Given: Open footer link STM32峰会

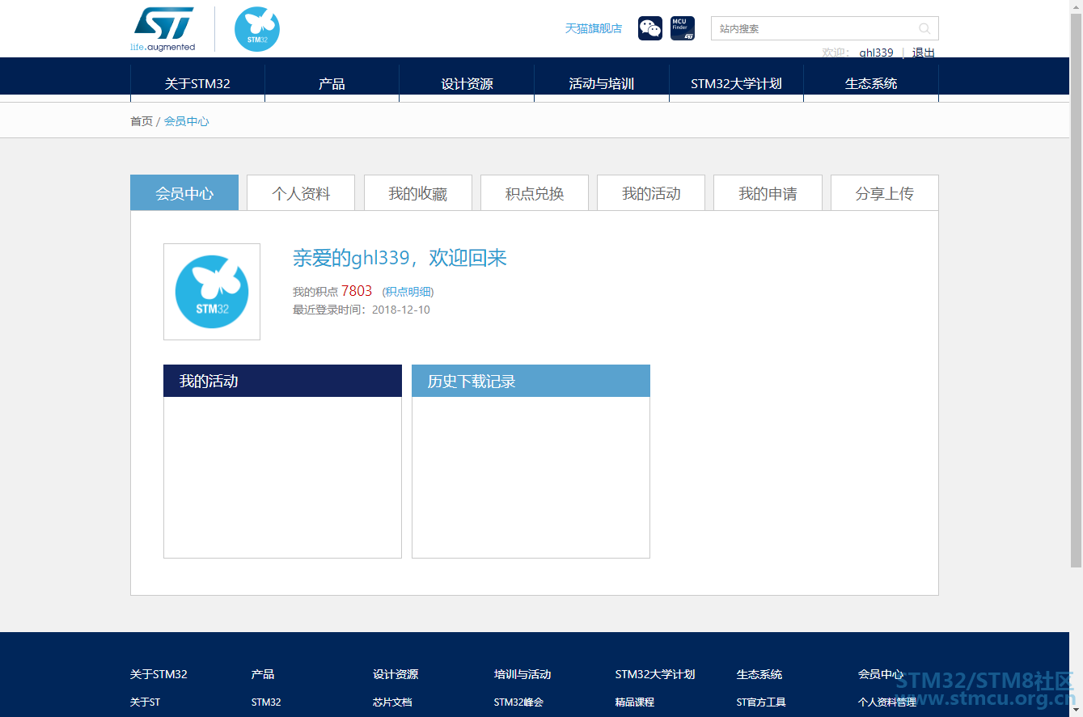Looking at the screenshot, I should pos(518,702).
